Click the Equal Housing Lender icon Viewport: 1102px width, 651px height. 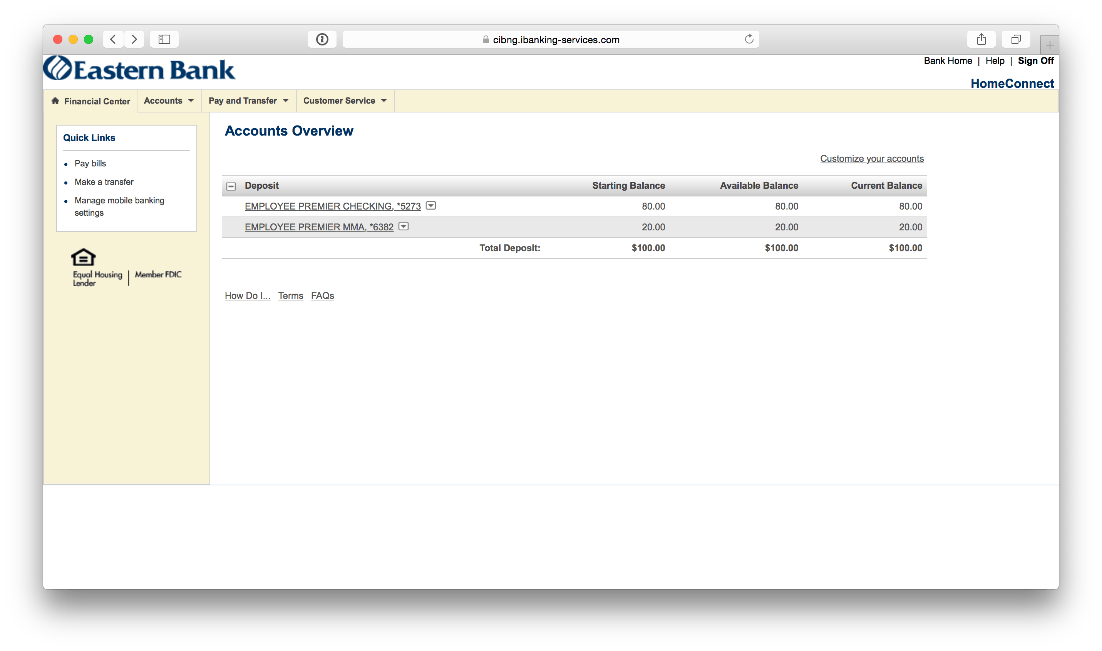(x=83, y=257)
